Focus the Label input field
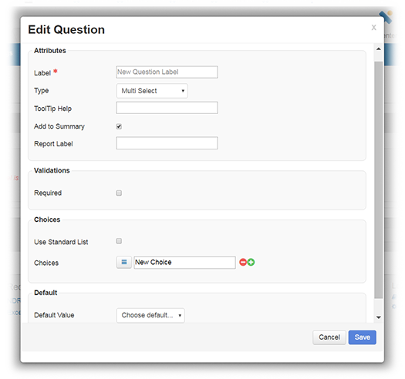 (167, 72)
